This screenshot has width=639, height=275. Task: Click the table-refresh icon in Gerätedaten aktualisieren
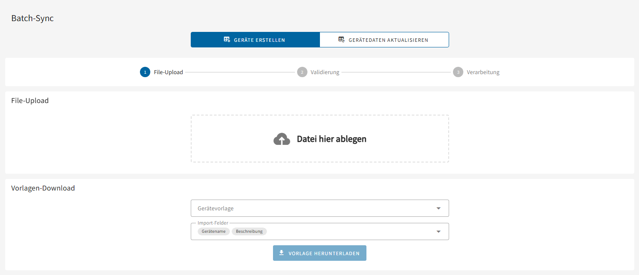point(341,40)
